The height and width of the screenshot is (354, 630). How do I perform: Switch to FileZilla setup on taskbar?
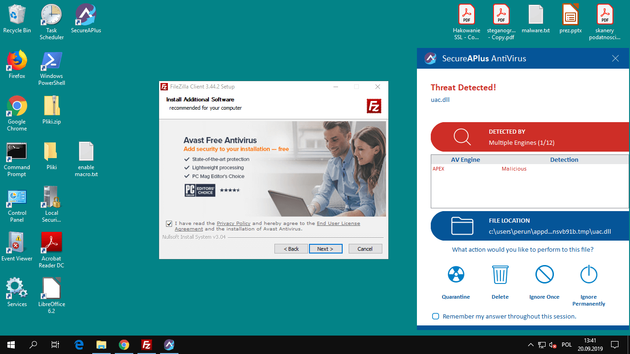pos(147,344)
